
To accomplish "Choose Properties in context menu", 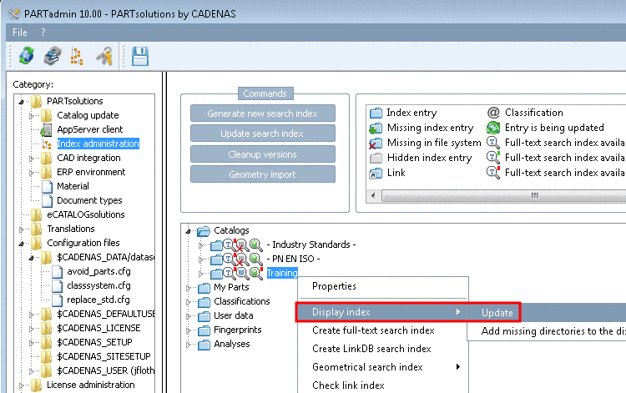I will point(334,286).
